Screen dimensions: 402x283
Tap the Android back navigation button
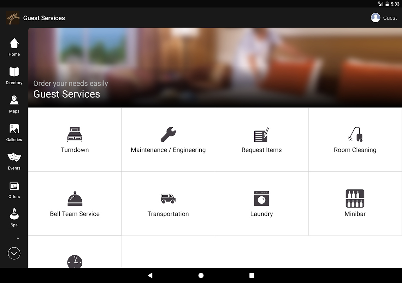tap(150, 276)
